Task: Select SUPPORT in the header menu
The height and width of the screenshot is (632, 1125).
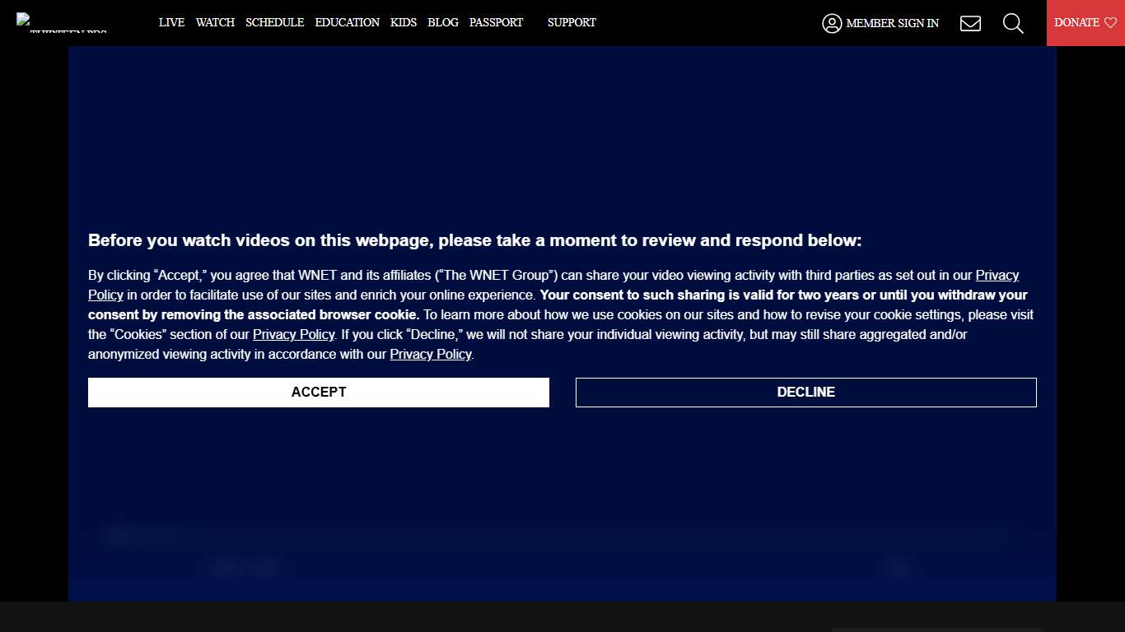Action: pos(572,22)
